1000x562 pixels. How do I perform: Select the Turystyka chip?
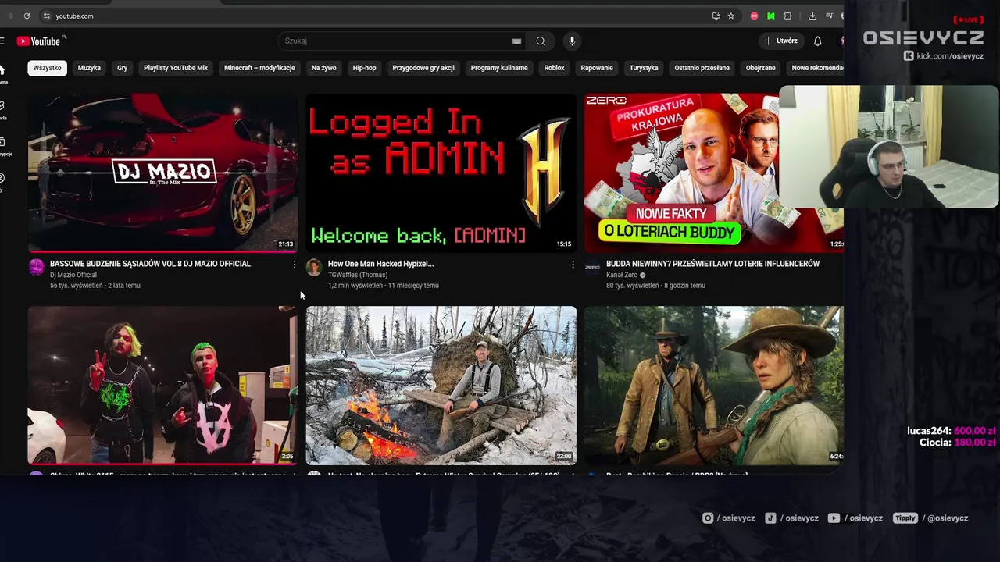pos(644,68)
